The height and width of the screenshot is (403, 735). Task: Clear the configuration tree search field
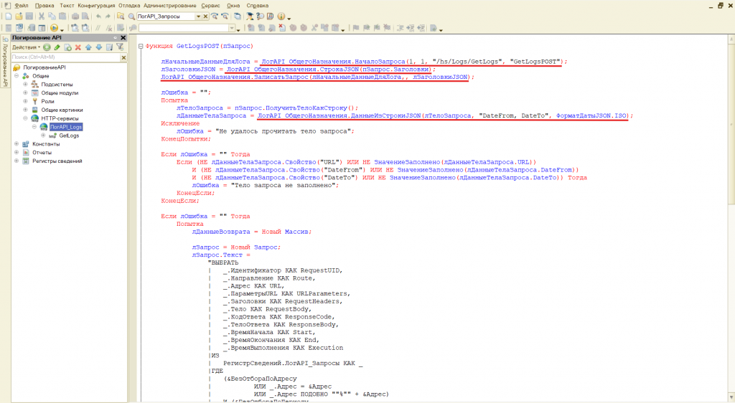(x=123, y=57)
